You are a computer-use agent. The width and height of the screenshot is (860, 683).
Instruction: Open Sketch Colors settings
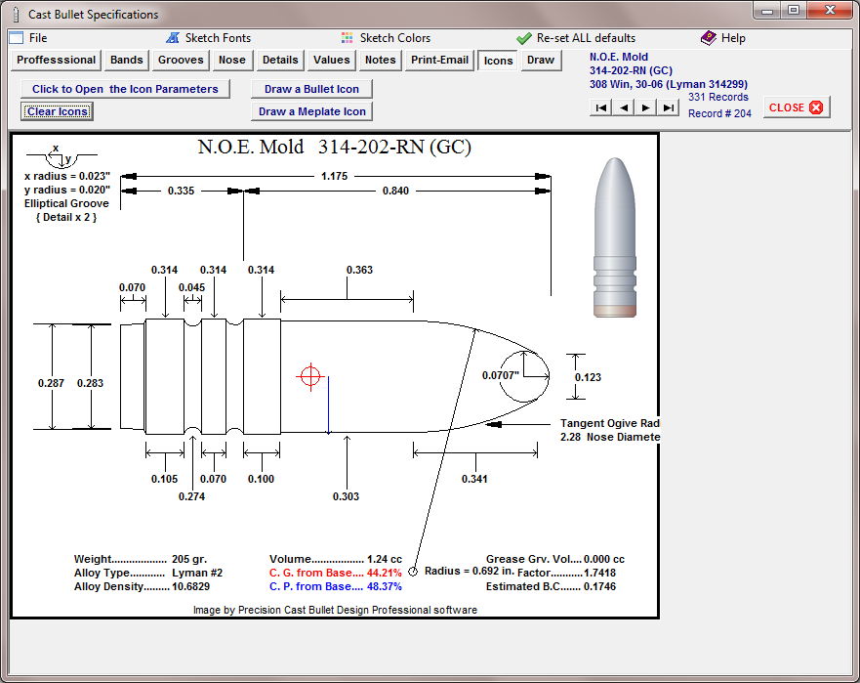click(395, 38)
